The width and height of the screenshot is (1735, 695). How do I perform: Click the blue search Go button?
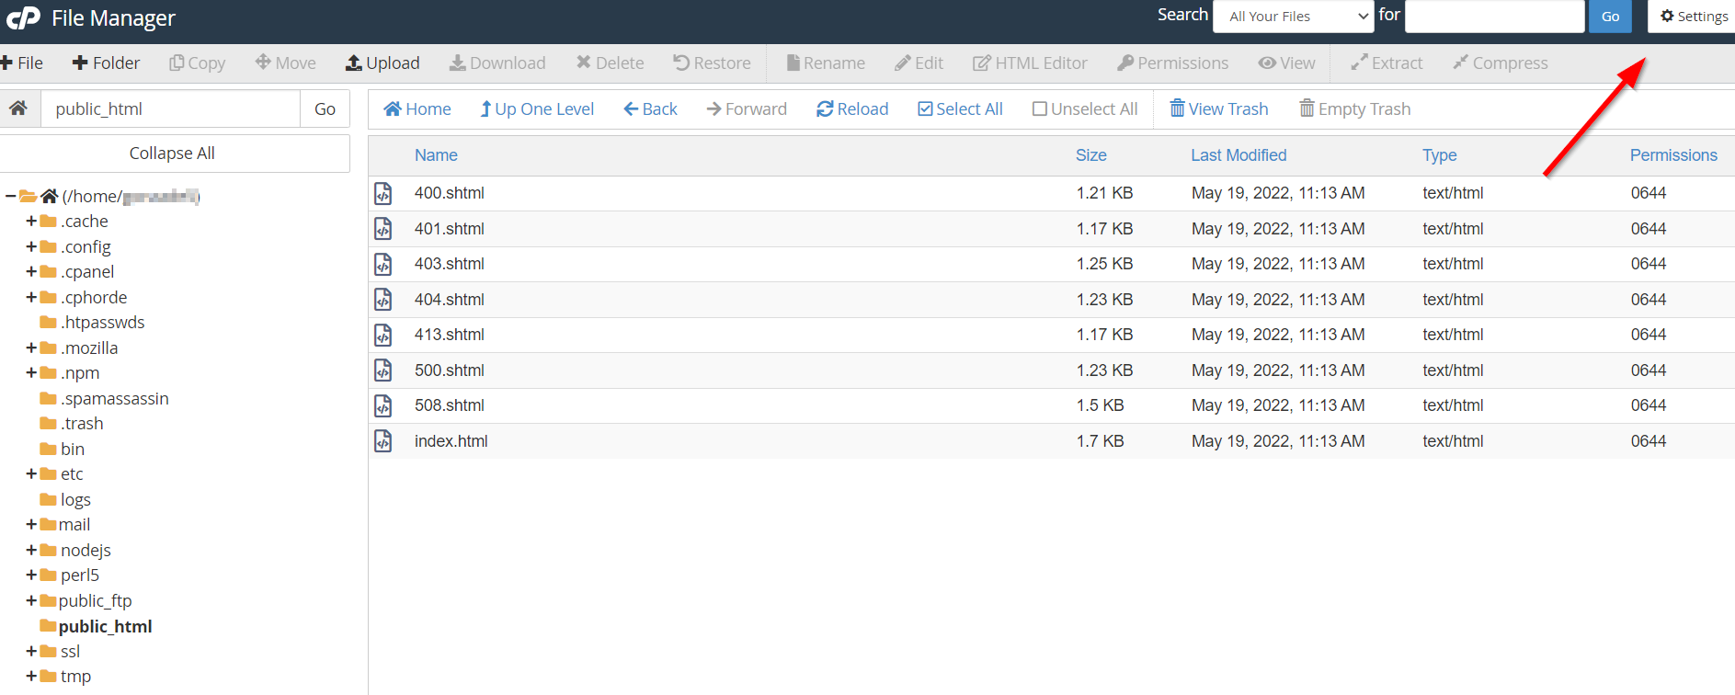point(1610,17)
